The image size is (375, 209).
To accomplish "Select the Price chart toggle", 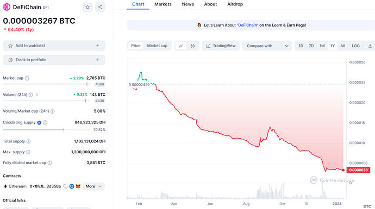I will click(136, 46).
